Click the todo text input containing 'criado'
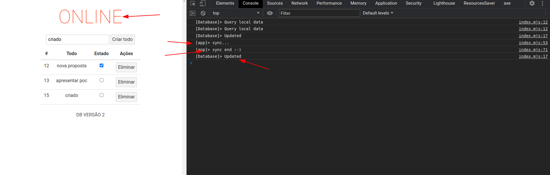Screen dimensions: 550x175 tap(77, 39)
